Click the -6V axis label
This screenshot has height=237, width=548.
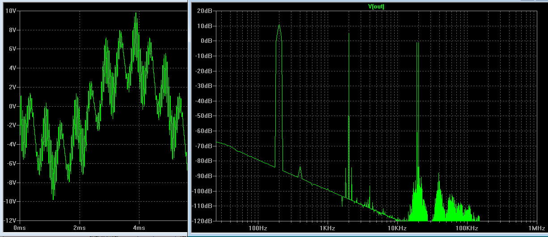click(x=11, y=163)
